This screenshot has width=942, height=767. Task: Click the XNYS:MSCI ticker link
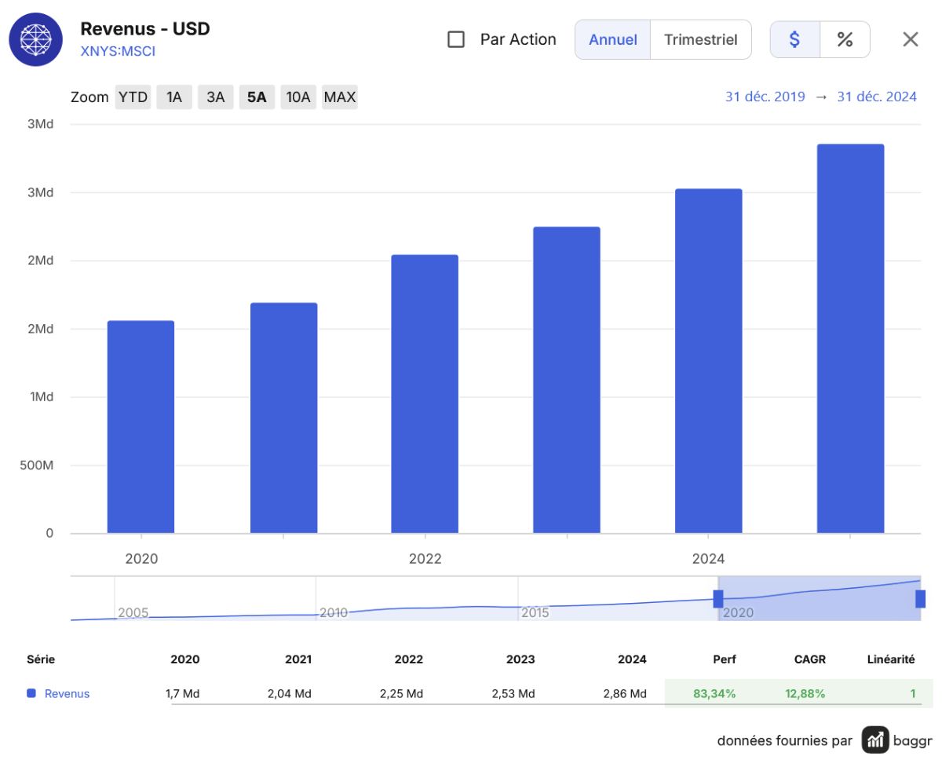tap(118, 52)
